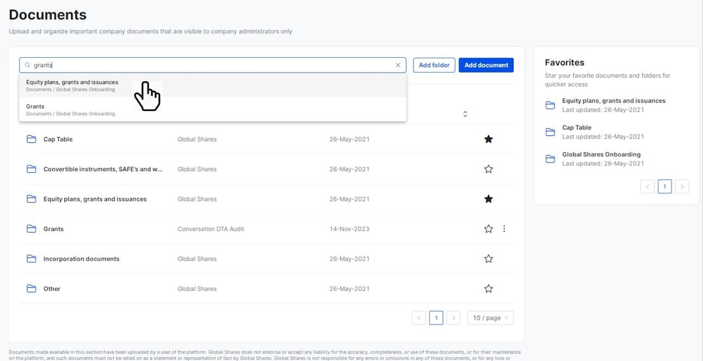703x361 pixels.
Task: Favorite the Grants folder star
Action: click(488, 229)
